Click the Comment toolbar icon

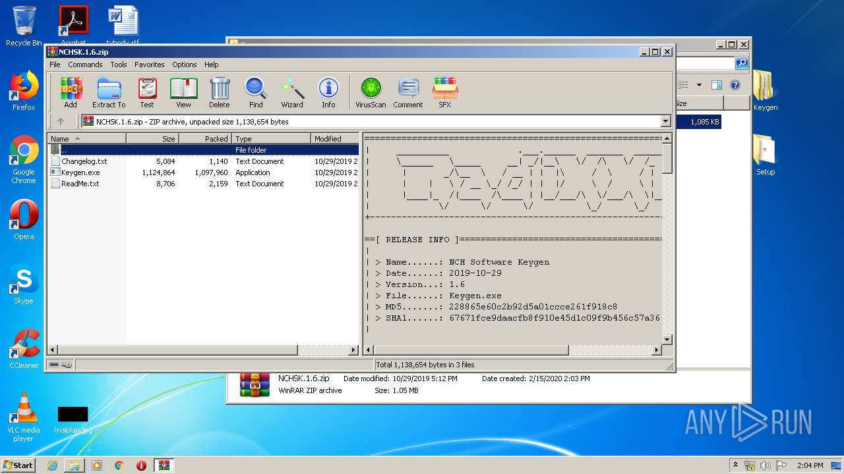(408, 93)
